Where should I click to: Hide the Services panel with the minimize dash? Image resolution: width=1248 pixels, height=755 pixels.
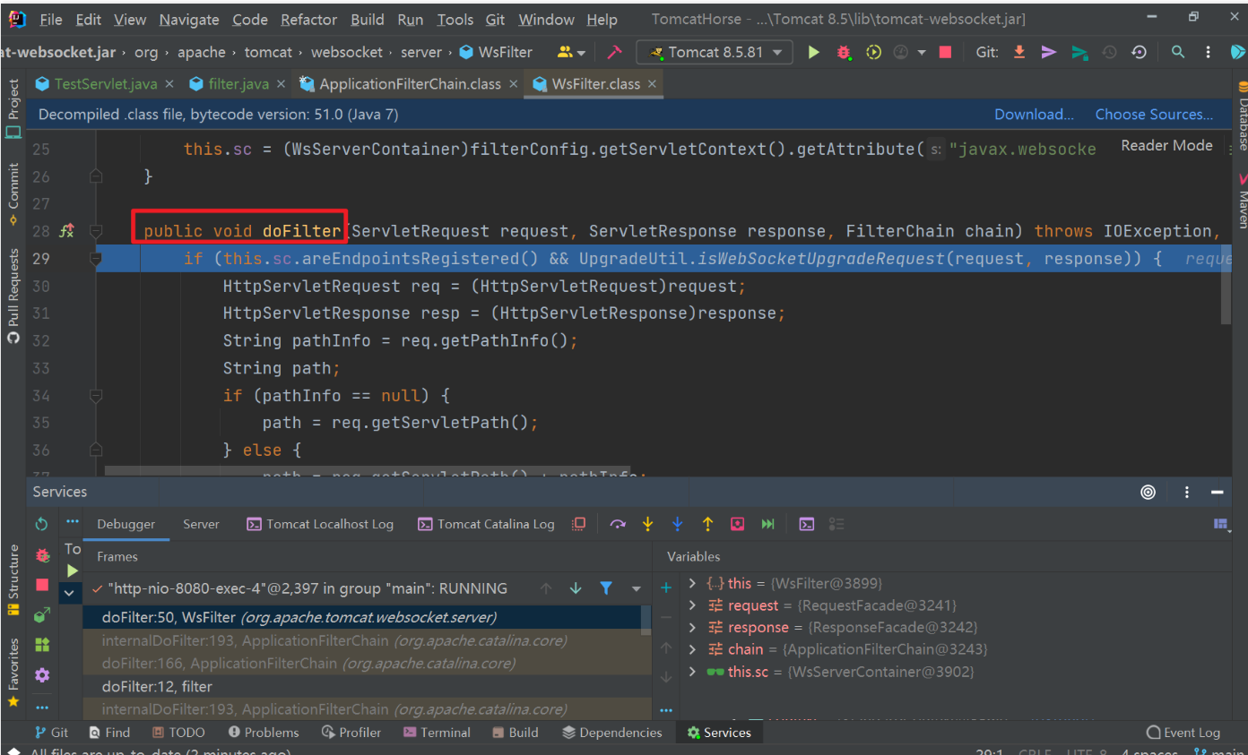[x=1218, y=492]
